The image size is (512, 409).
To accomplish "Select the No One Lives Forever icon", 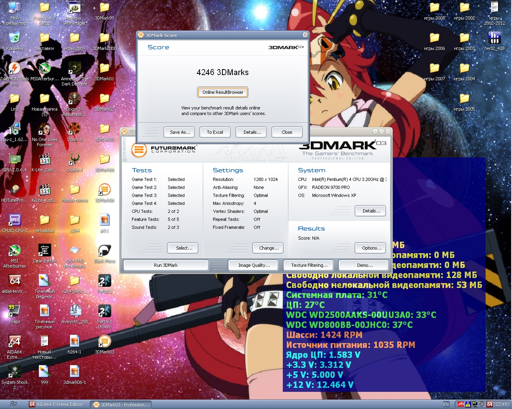I will (44, 134).
